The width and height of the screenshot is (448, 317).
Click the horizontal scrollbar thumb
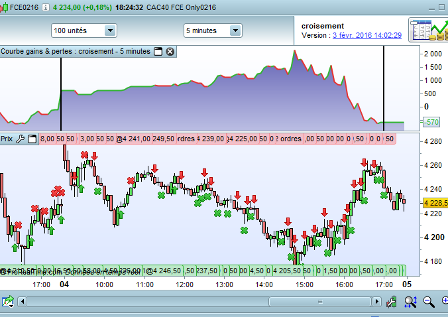tap(321, 302)
